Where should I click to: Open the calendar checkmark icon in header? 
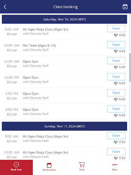[x=125, y=7]
